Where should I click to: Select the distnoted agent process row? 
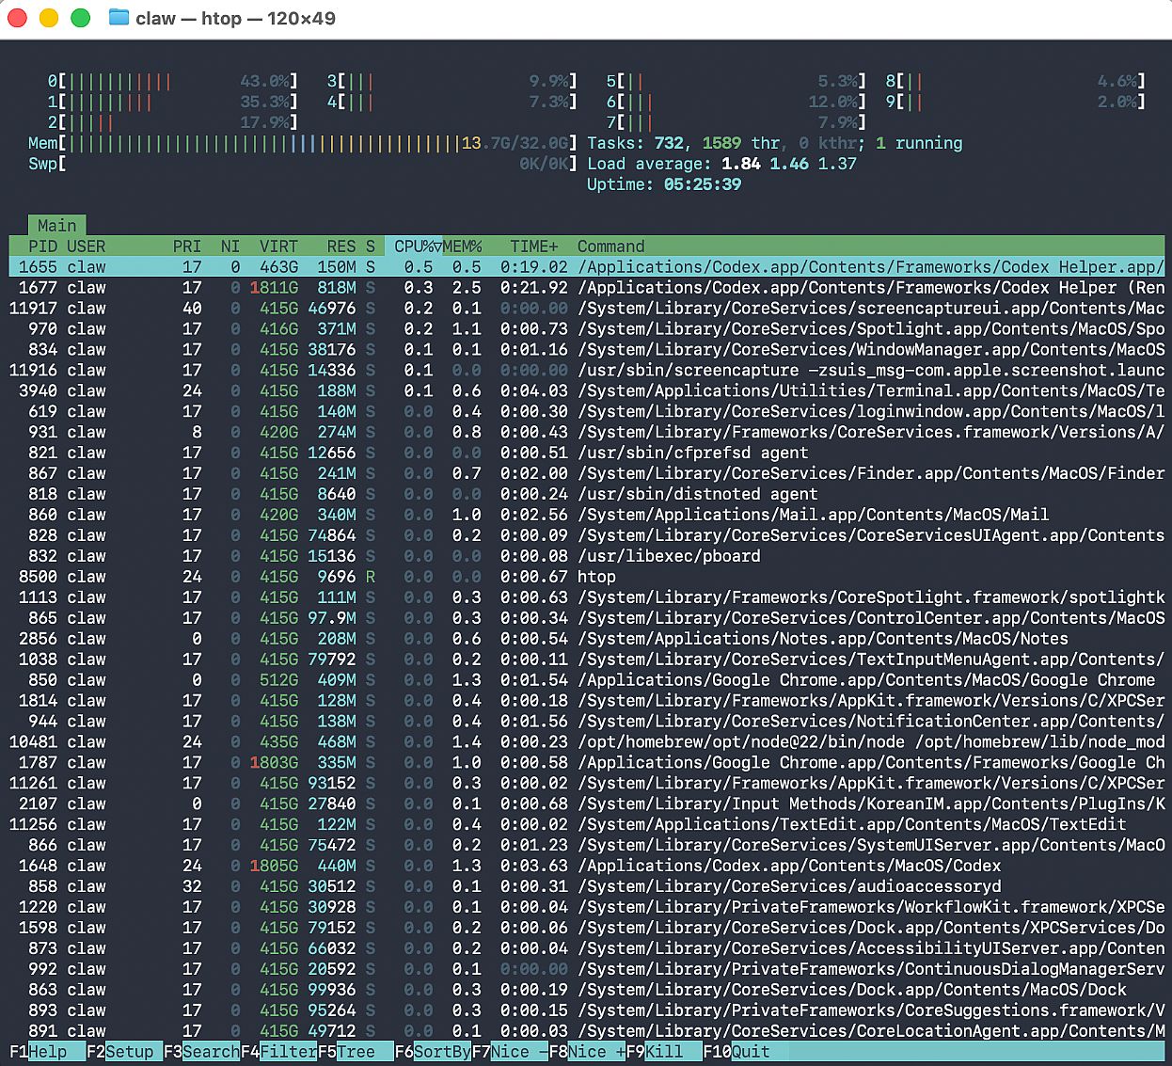coord(587,494)
